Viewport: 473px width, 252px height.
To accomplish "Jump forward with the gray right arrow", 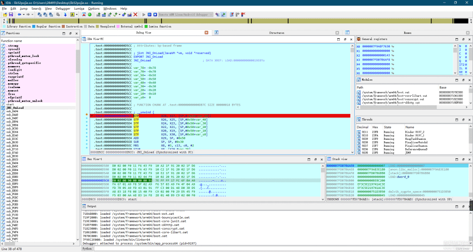I will (28, 14).
